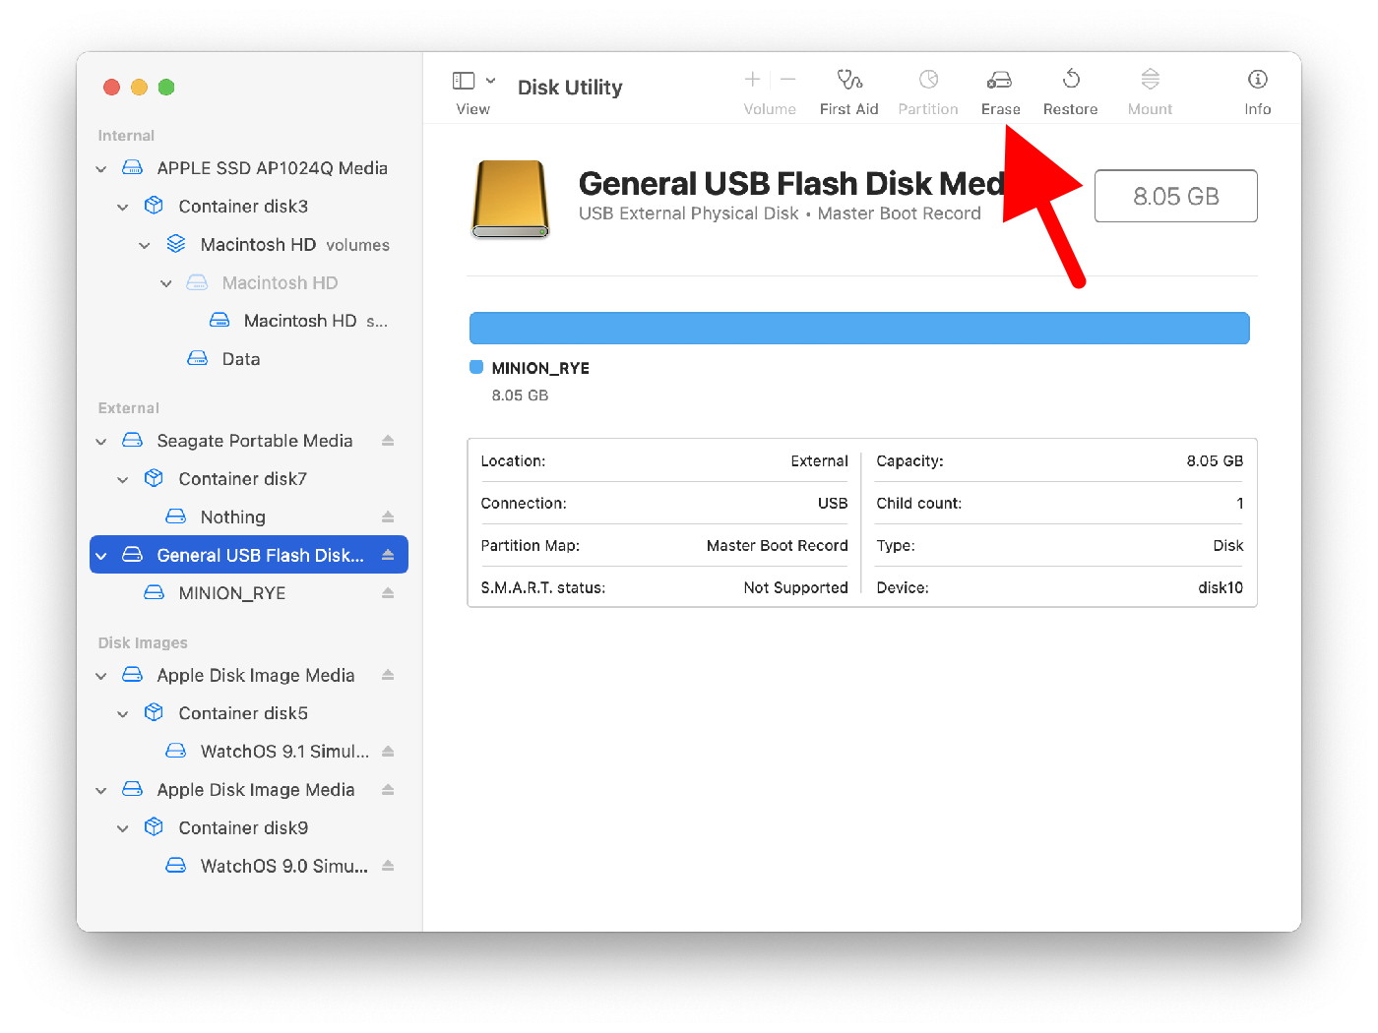
Task: Click the green fullscreen window button
Action: tap(166, 88)
